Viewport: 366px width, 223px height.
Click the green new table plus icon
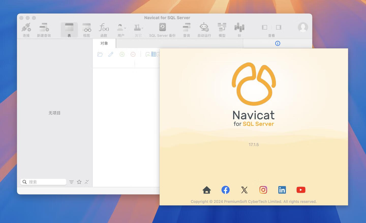point(122,54)
